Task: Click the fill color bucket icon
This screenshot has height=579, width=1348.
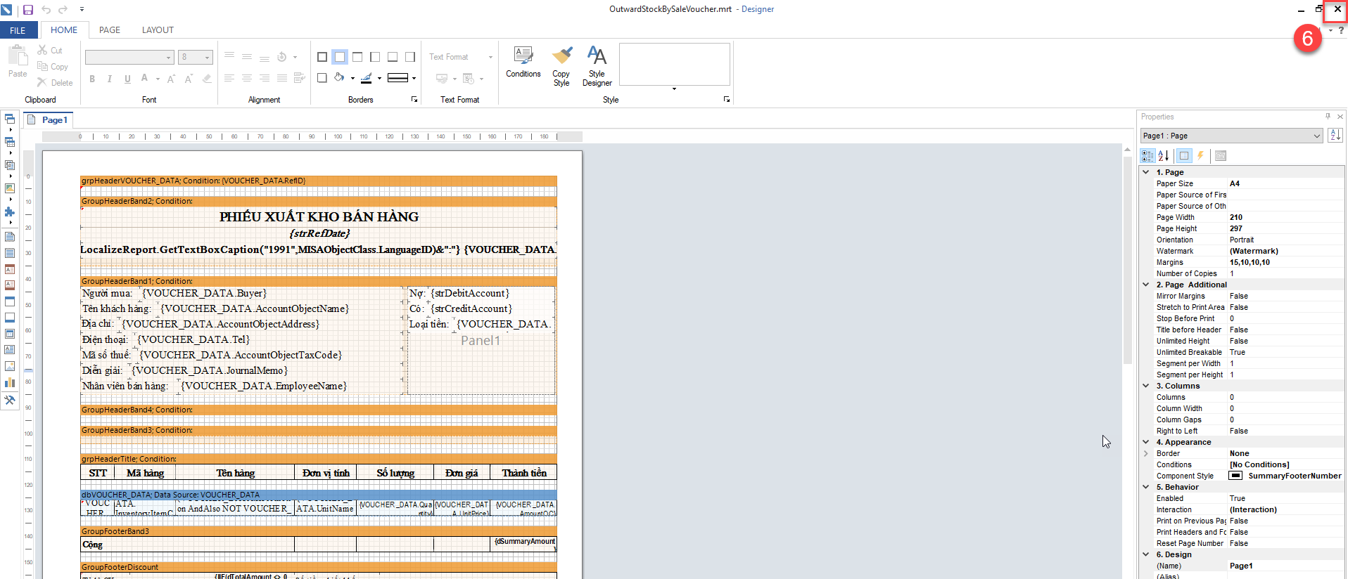Action: pos(340,78)
